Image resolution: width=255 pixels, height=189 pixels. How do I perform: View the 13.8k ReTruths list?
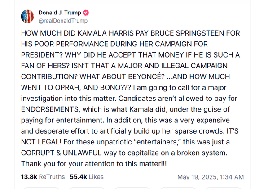pos(43,177)
